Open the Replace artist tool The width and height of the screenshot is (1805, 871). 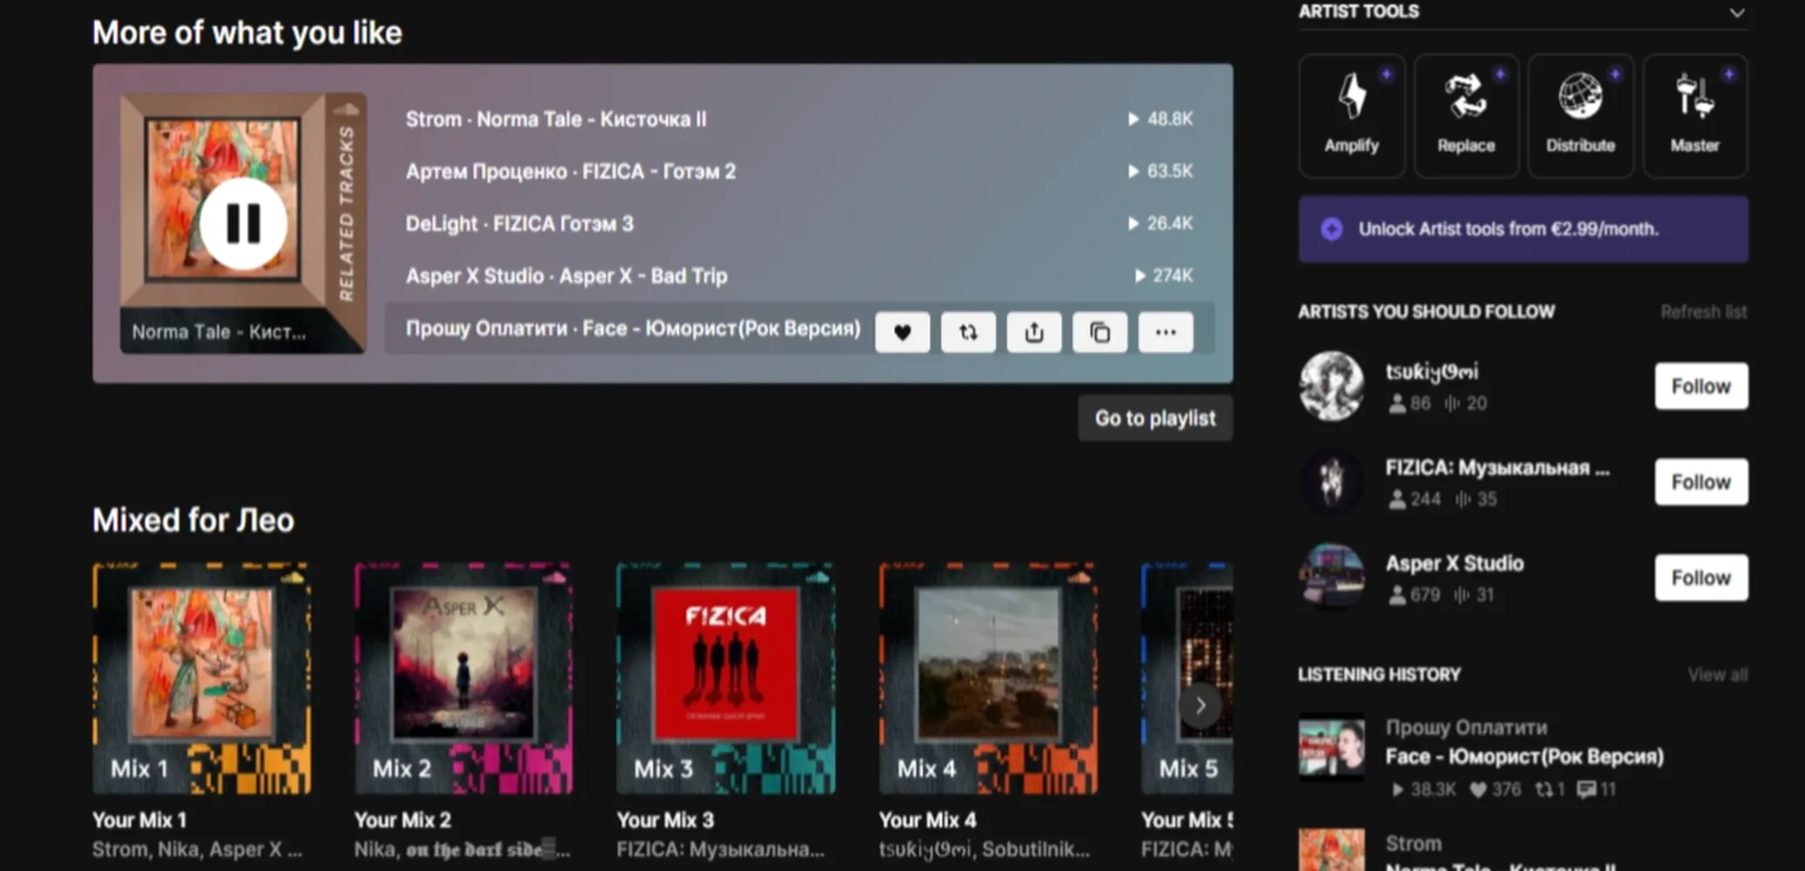coord(1466,116)
